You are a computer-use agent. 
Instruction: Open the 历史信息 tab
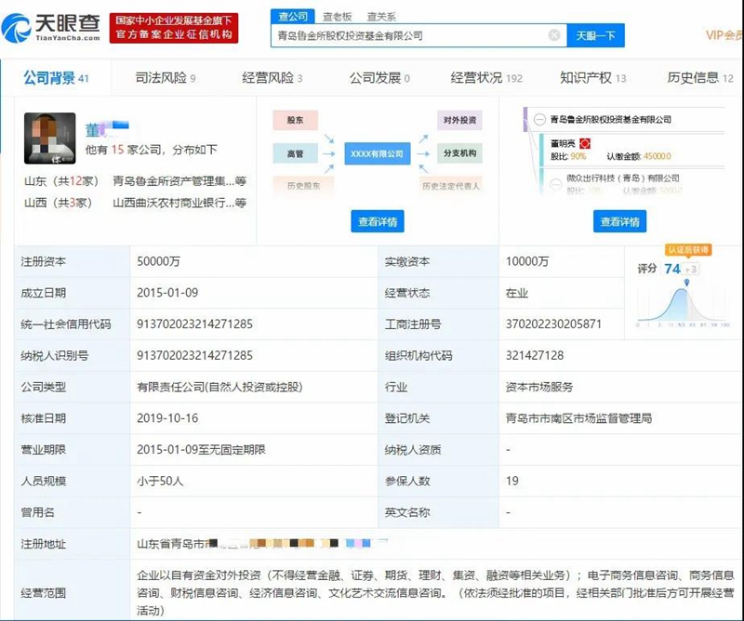pos(700,78)
